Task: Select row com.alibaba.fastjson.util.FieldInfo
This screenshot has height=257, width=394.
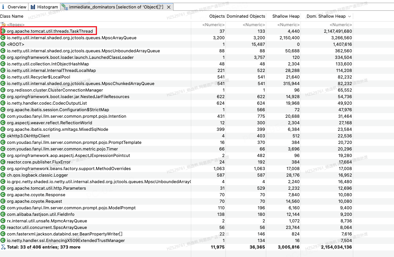Action: pyautogui.click(x=176, y=214)
